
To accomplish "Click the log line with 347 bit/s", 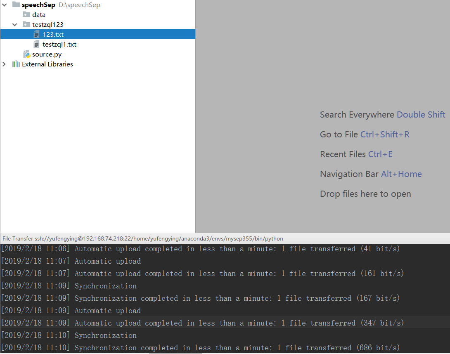I will (202, 323).
